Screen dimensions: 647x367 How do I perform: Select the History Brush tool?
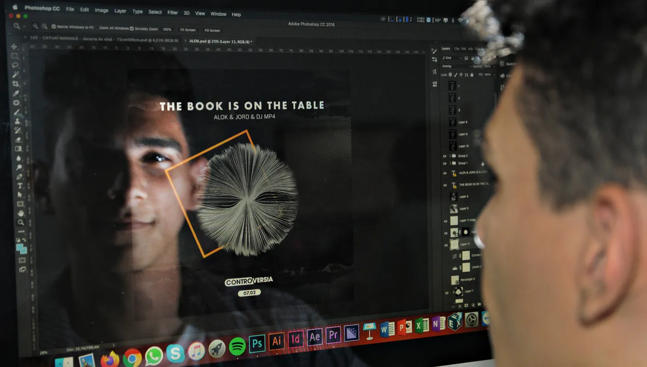(18, 130)
